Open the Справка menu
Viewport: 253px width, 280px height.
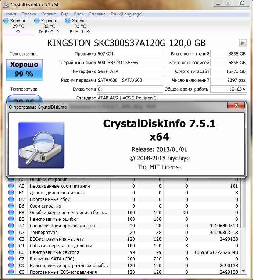point(97,14)
